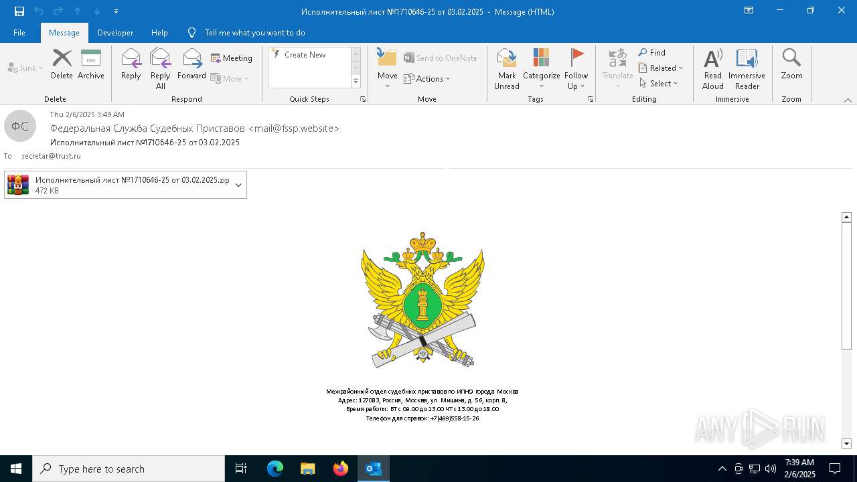The image size is (857, 482).
Task: Archive this message
Action: coord(91,64)
